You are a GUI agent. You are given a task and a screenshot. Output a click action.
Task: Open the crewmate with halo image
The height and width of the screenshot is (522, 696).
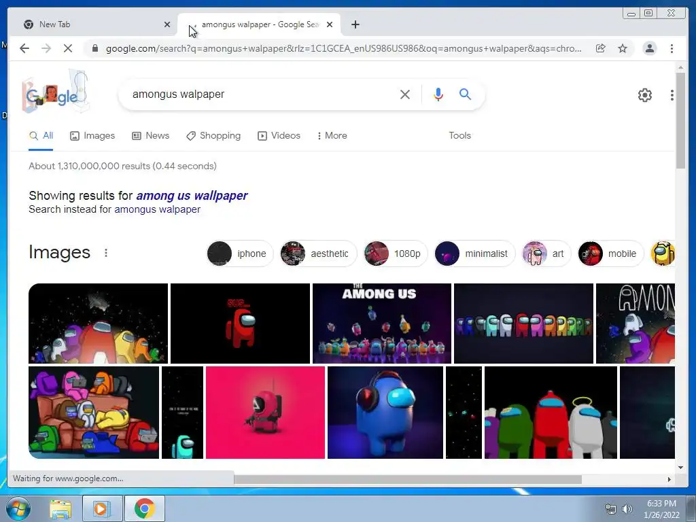coord(551,413)
